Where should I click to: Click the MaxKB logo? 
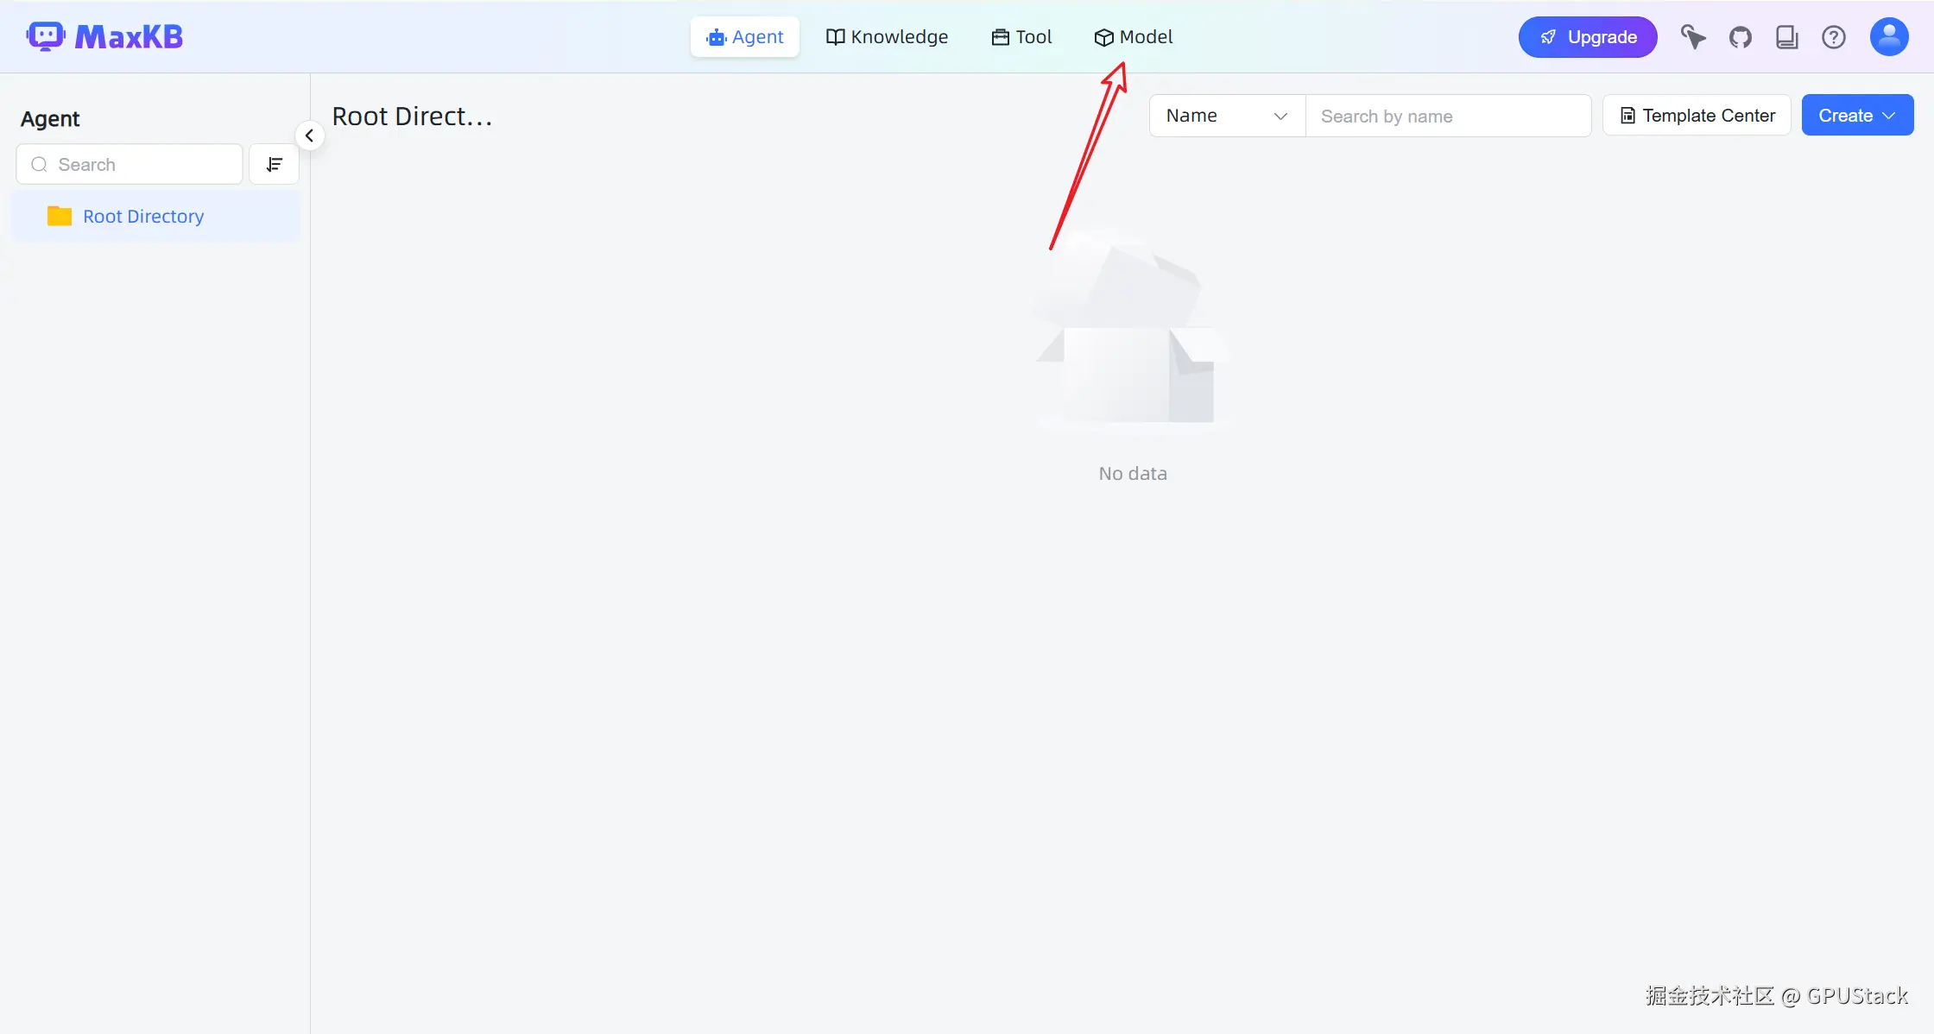coord(104,37)
